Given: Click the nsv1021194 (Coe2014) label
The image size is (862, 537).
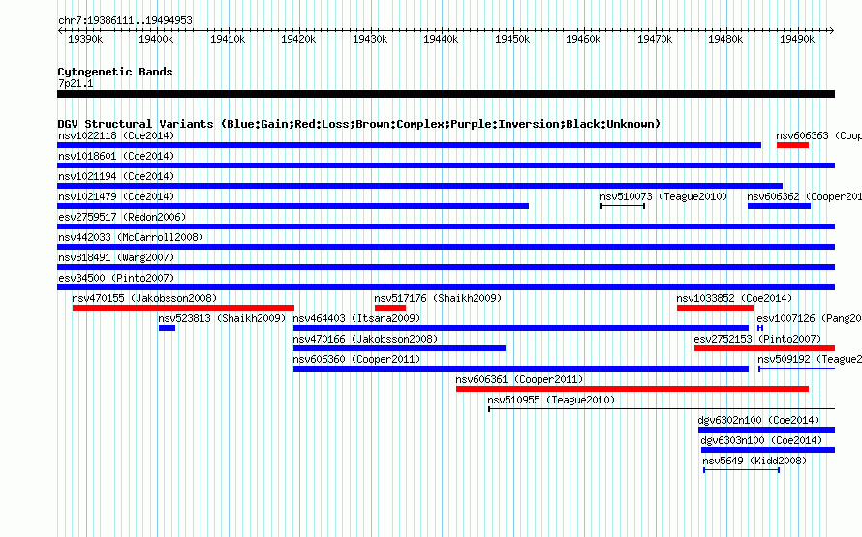Looking at the screenshot, I should [x=116, y=176].
